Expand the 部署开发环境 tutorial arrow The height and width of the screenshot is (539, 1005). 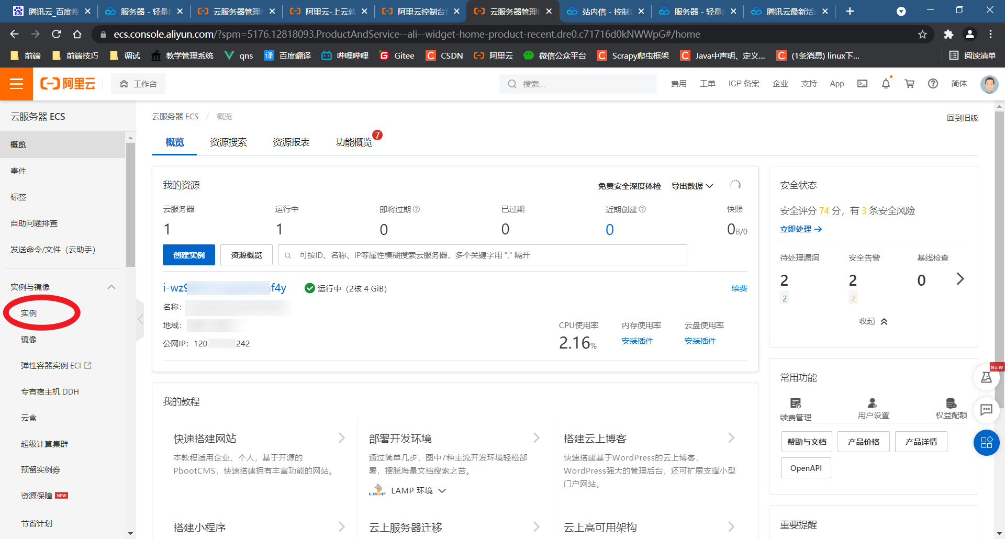pyautogui.click(x=537, y=437)
